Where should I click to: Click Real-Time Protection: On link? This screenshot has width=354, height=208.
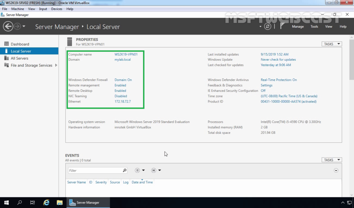tap(279, 80)
